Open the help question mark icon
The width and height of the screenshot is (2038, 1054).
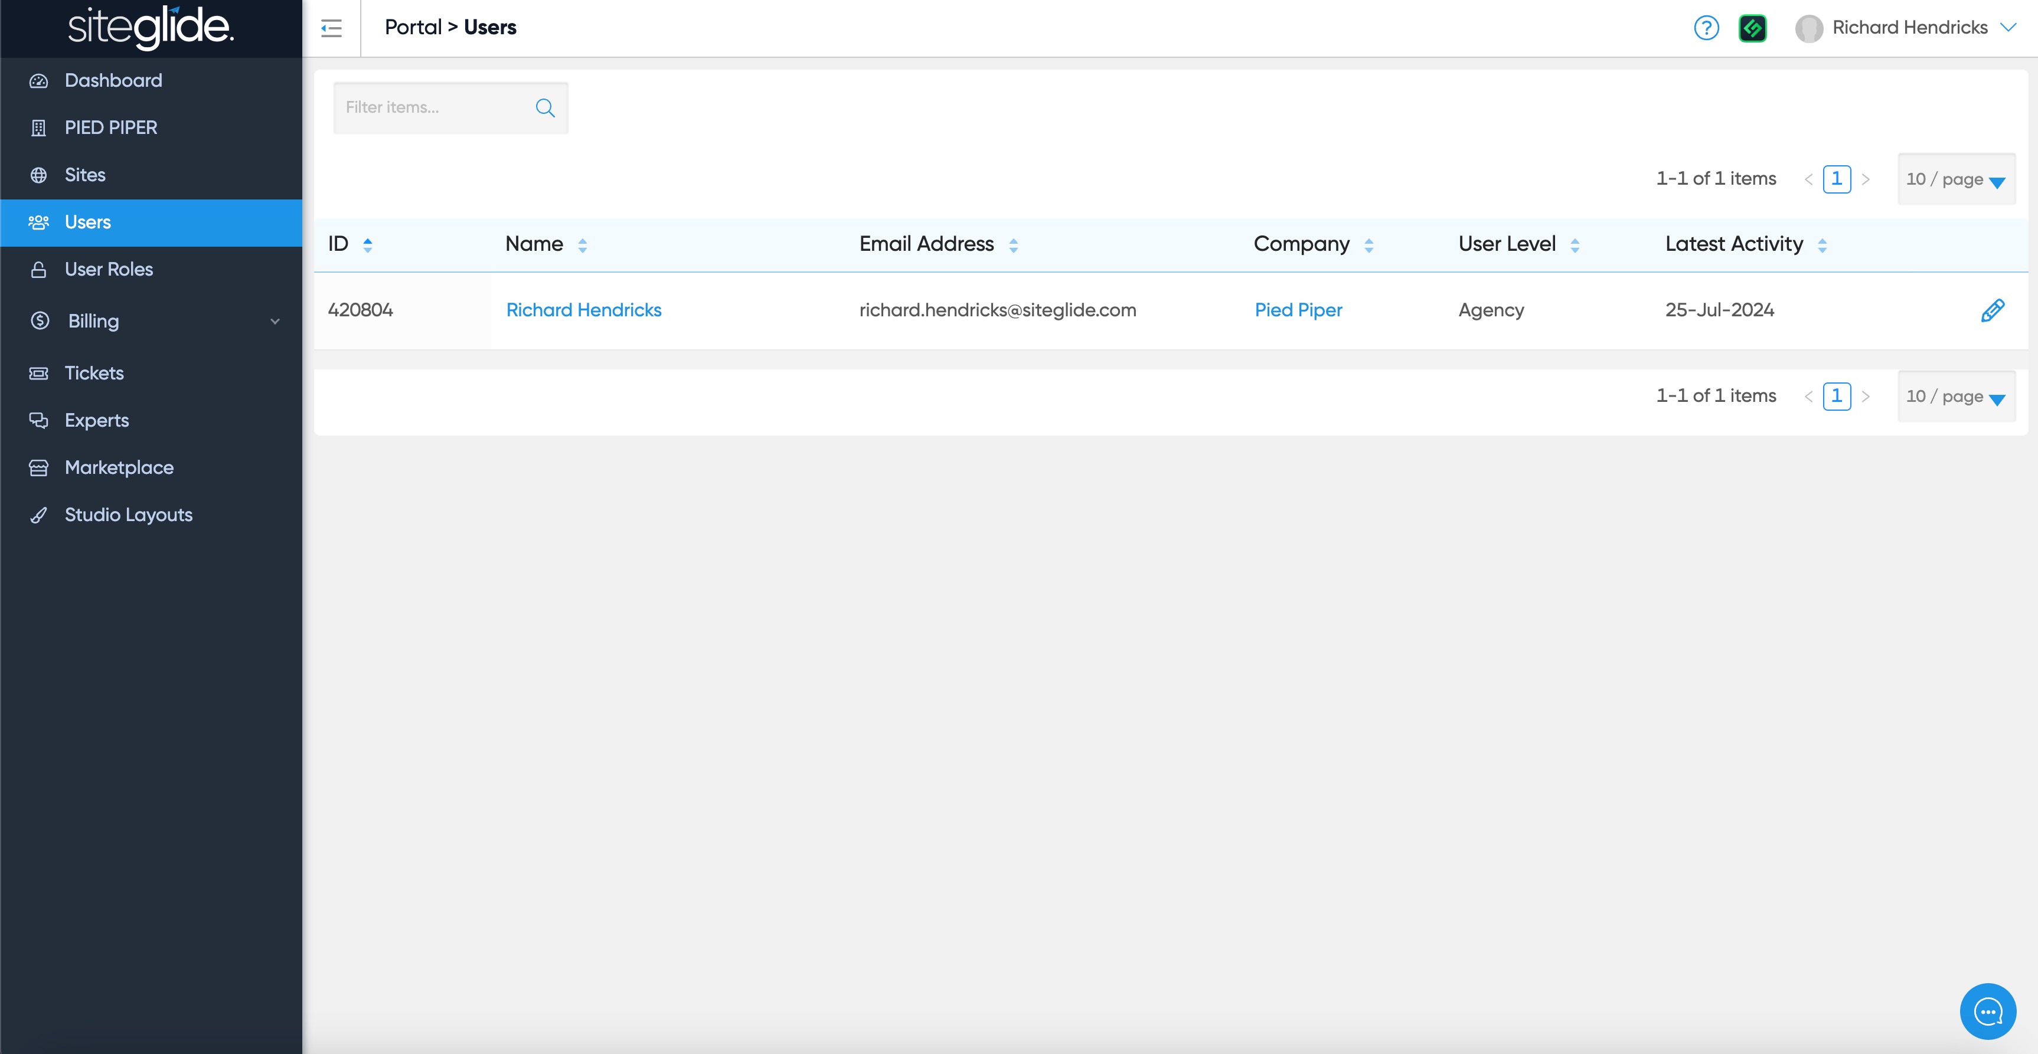[x=1706, y=28]
